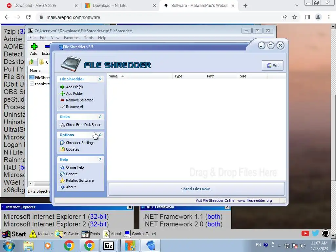336x252 pixels.
Task: Click the EN language indicator
Action: tap(259, 245)
